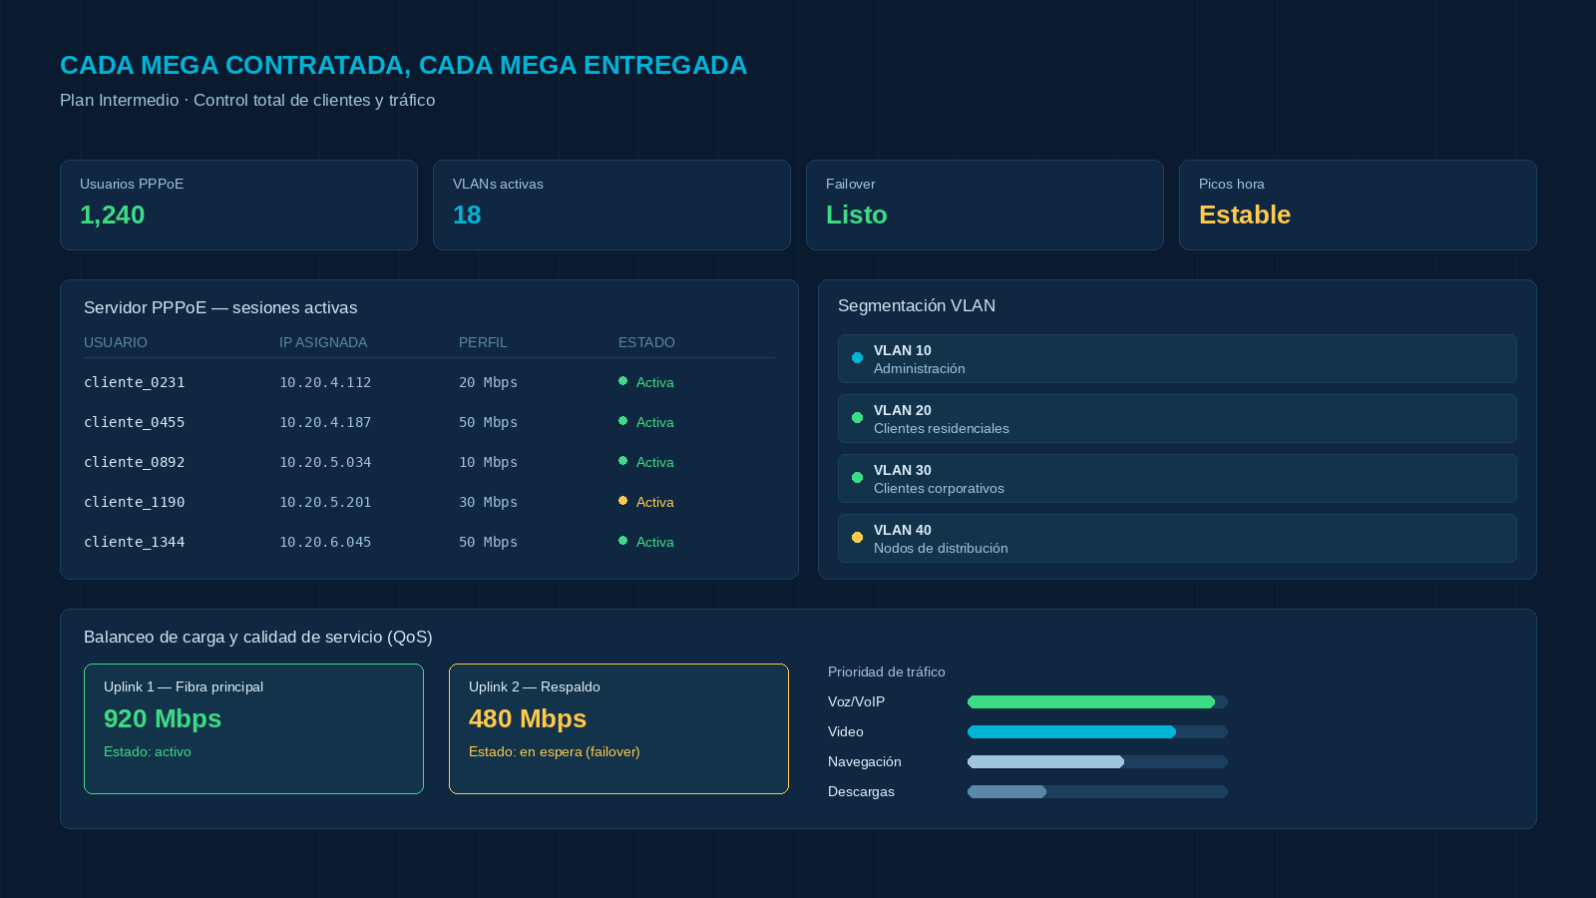1596x898 pixels.
Task: Select VLAN 40 Nodos de distribución row
Action: point(1177,539)
